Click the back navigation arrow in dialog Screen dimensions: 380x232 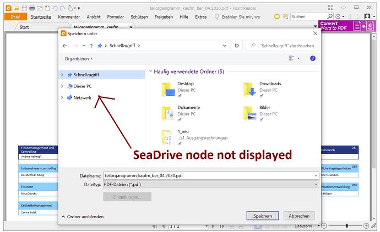click(x=65, y=46)
